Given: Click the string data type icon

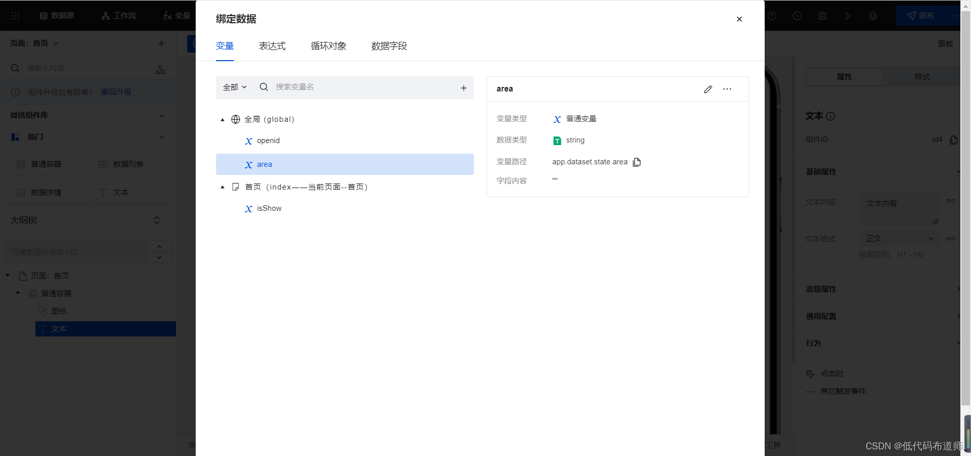Looking at the screenshot, I should pyautogui.click(x=557, y=141).
